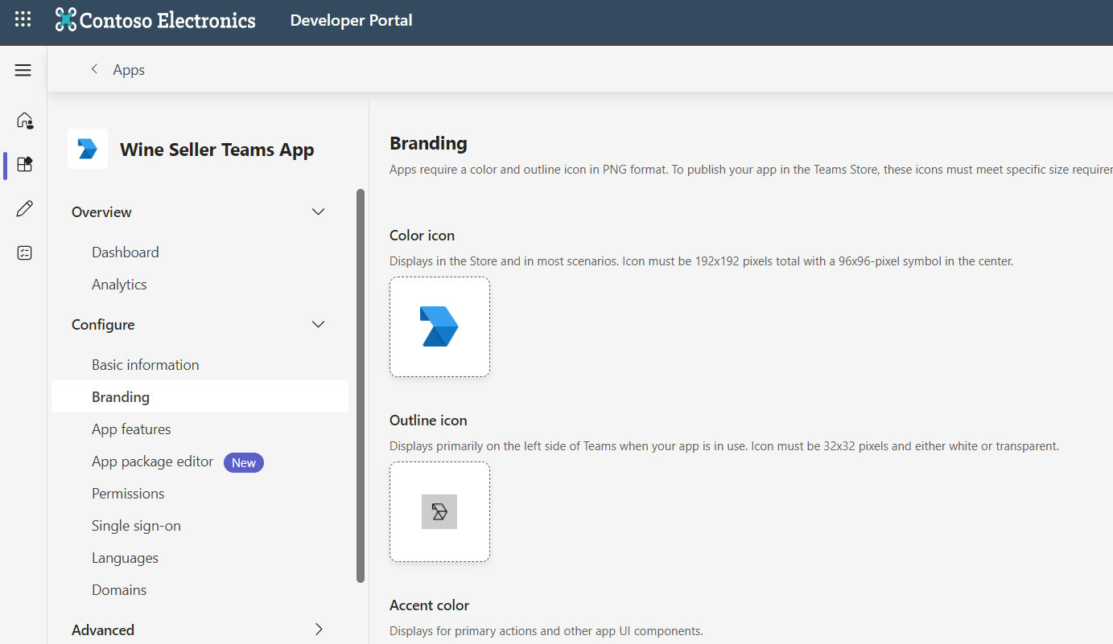Click the Advanced section heading
This screenshot has width=1113, height=644.
[x=103, y=630]
